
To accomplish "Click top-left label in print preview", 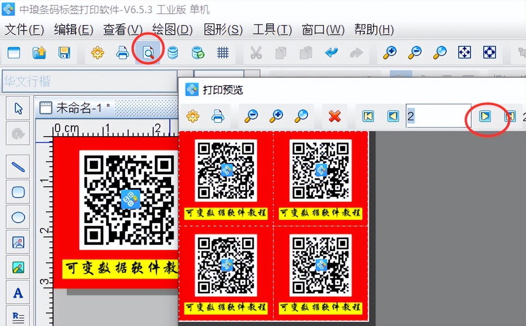I will pyautogui.click(x=226, y=178).
